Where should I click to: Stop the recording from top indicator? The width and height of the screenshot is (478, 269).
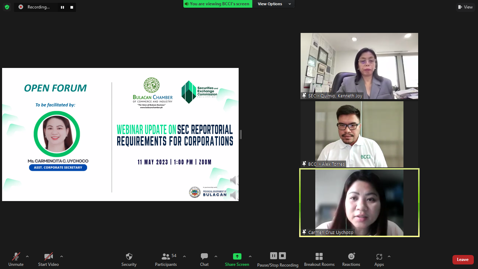[x=72, y=7]
